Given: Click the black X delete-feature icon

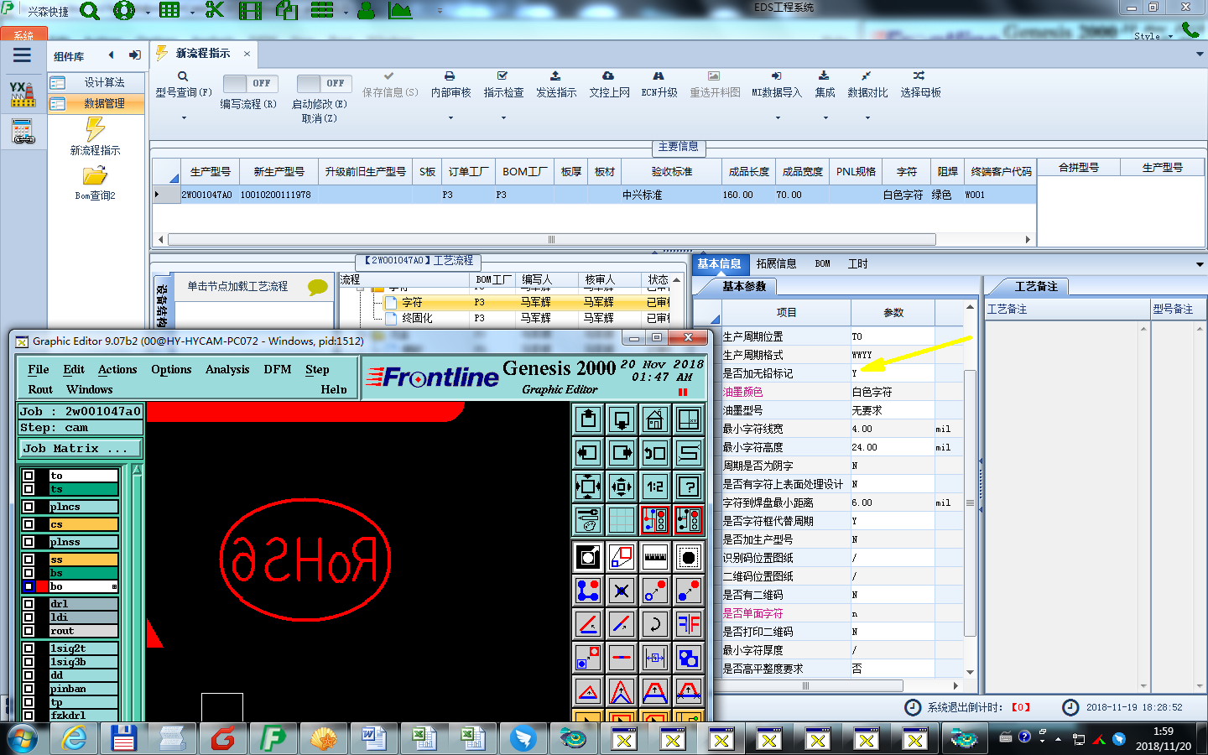Looking at the screenshot, I should pos(622,591).
